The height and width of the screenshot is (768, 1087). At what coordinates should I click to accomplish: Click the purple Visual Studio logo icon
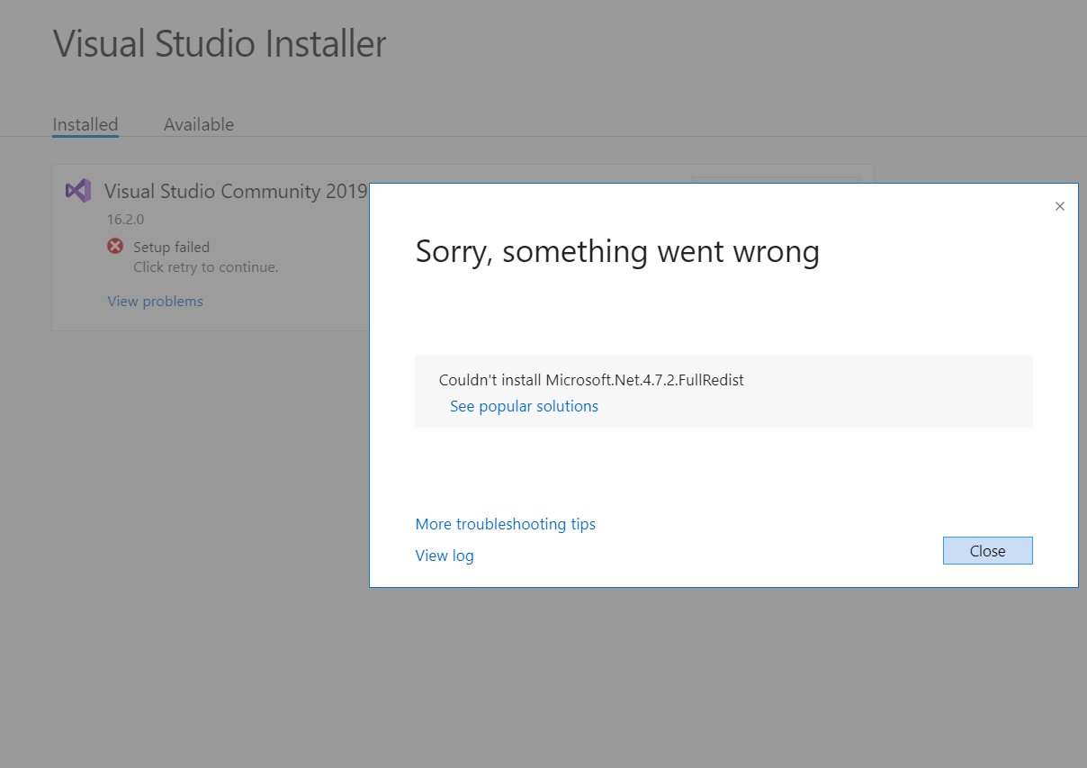coord(78,191)
